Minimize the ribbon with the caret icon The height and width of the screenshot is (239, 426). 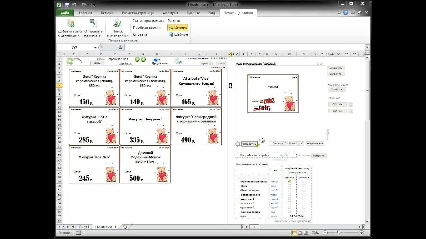339,13
